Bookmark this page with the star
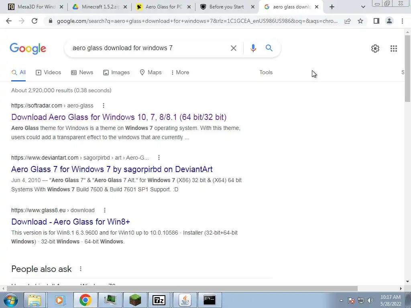The image size is (411, 308). pyautogui.click(x=360, y=21)
